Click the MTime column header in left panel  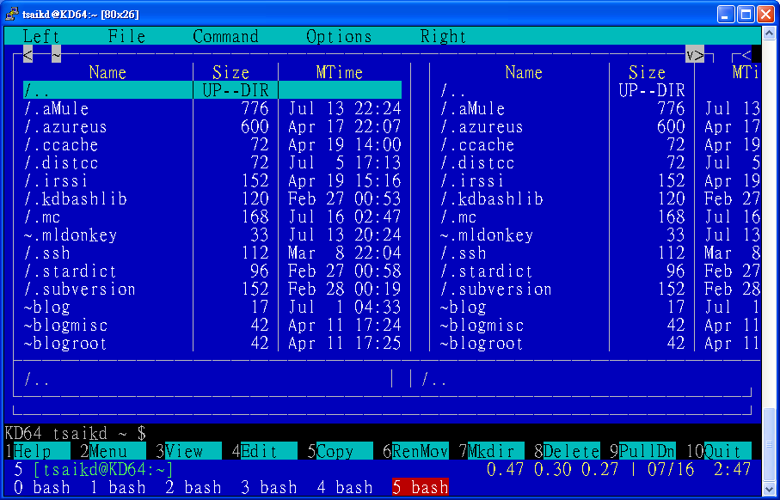(x=339, y=73)
